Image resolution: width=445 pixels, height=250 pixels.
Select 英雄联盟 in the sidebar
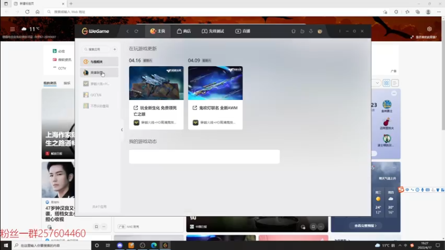pyautogui.click(x=99, y=73)
